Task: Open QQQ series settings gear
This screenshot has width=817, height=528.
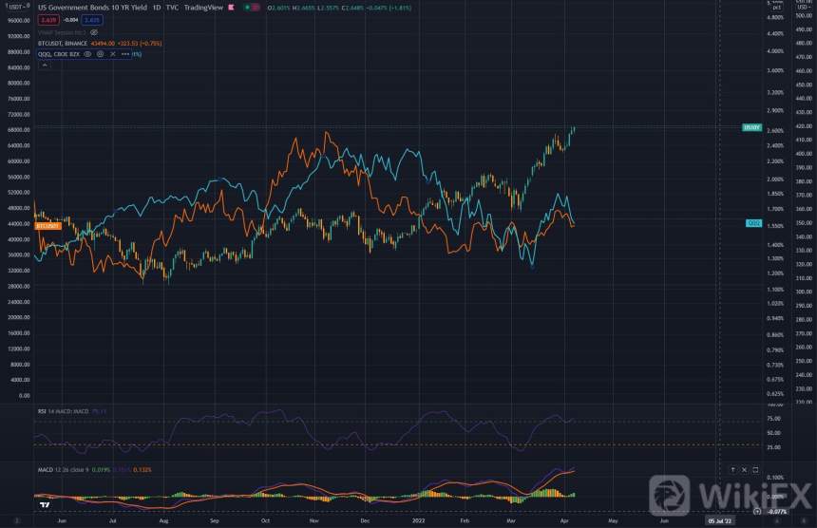Action: click(x=100, y=54)
